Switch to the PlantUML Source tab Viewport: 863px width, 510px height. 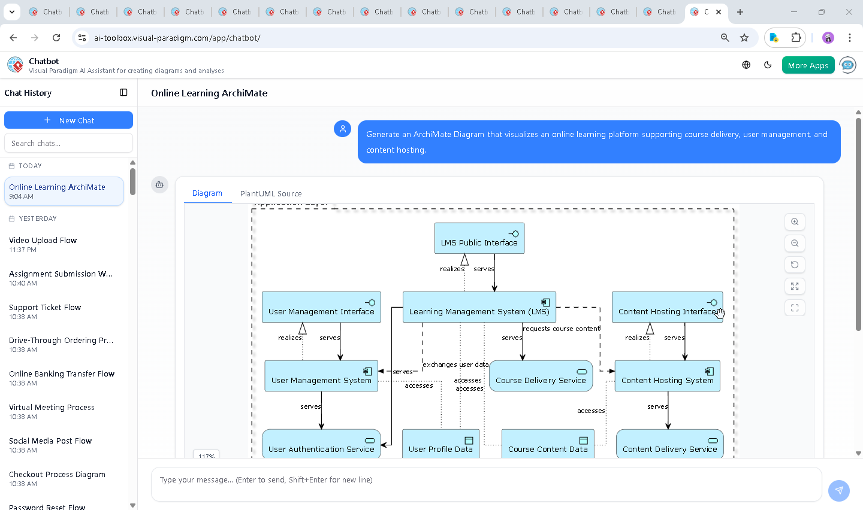pyautogui.click(x=271, y=193)
